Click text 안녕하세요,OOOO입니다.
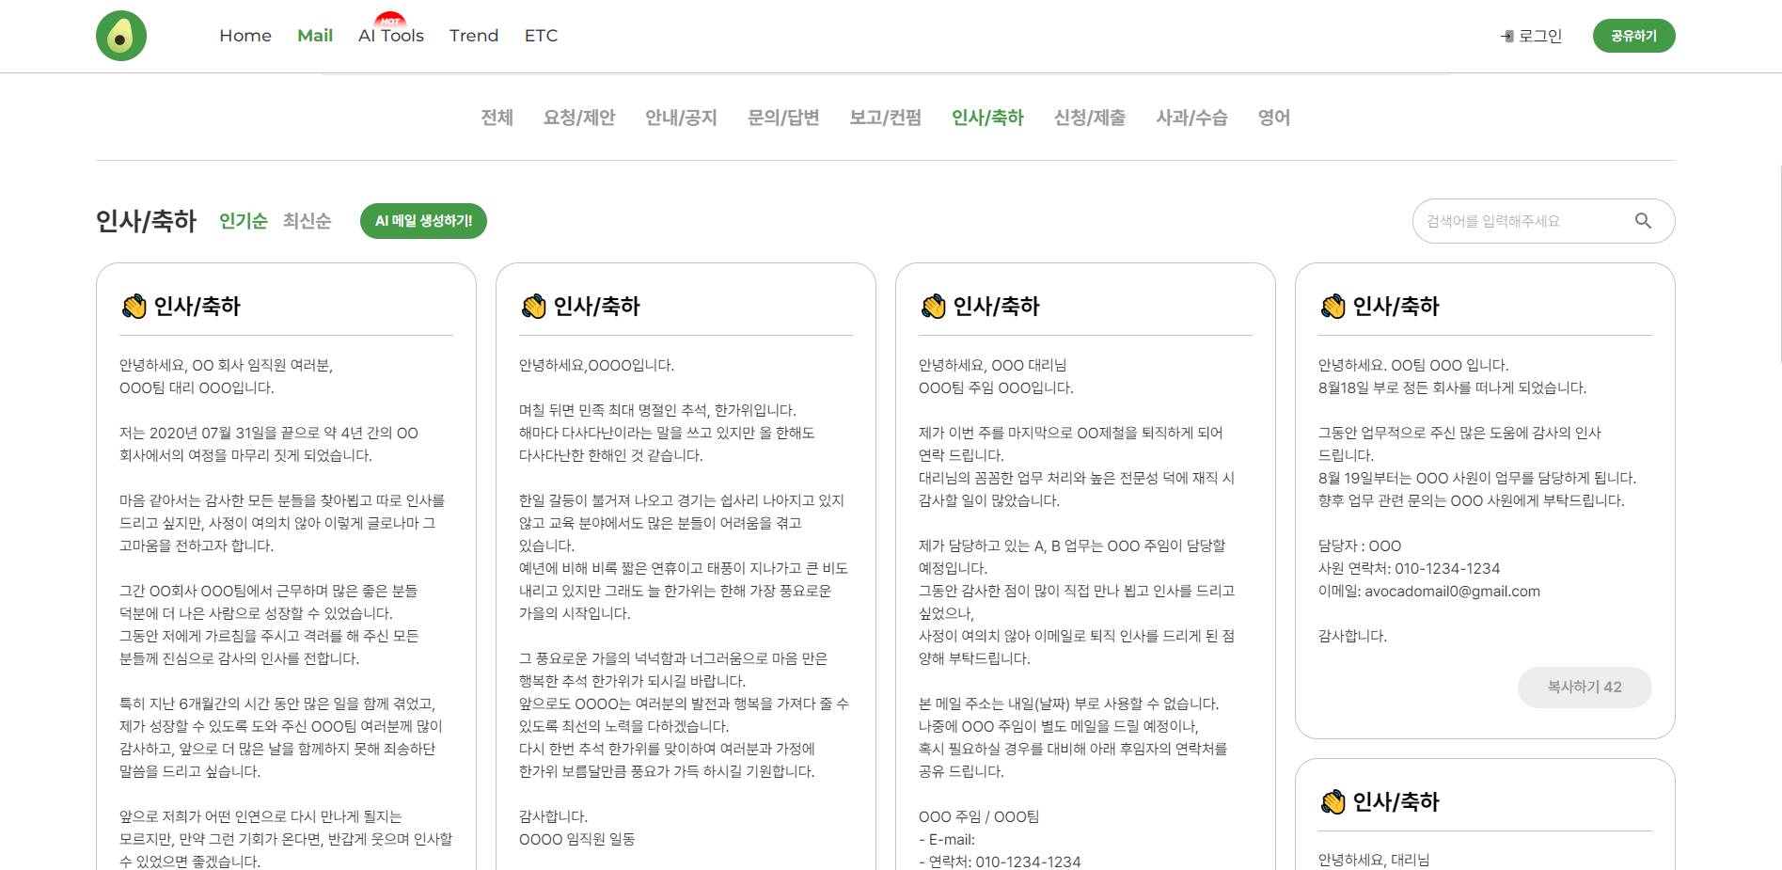The image size is (1782, 870). pos(596,365)
